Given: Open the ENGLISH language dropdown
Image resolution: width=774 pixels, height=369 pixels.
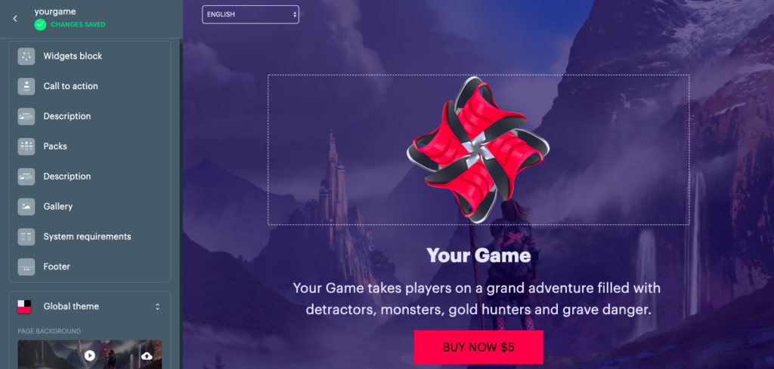Looking at the screenshot, I should [x=250, y=14].
